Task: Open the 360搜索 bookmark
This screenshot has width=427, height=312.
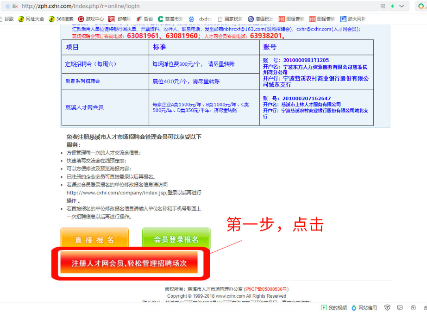Action: pyautogui.click(x=61, y=19)
